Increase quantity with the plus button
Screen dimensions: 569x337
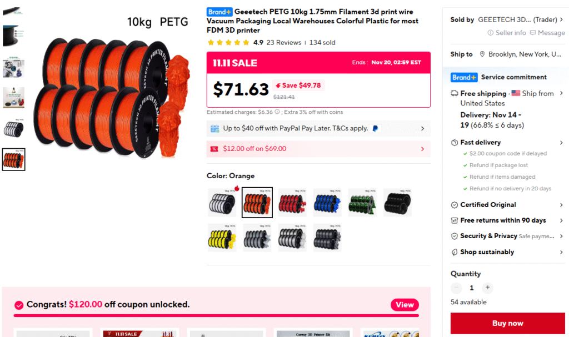[488, 288]
